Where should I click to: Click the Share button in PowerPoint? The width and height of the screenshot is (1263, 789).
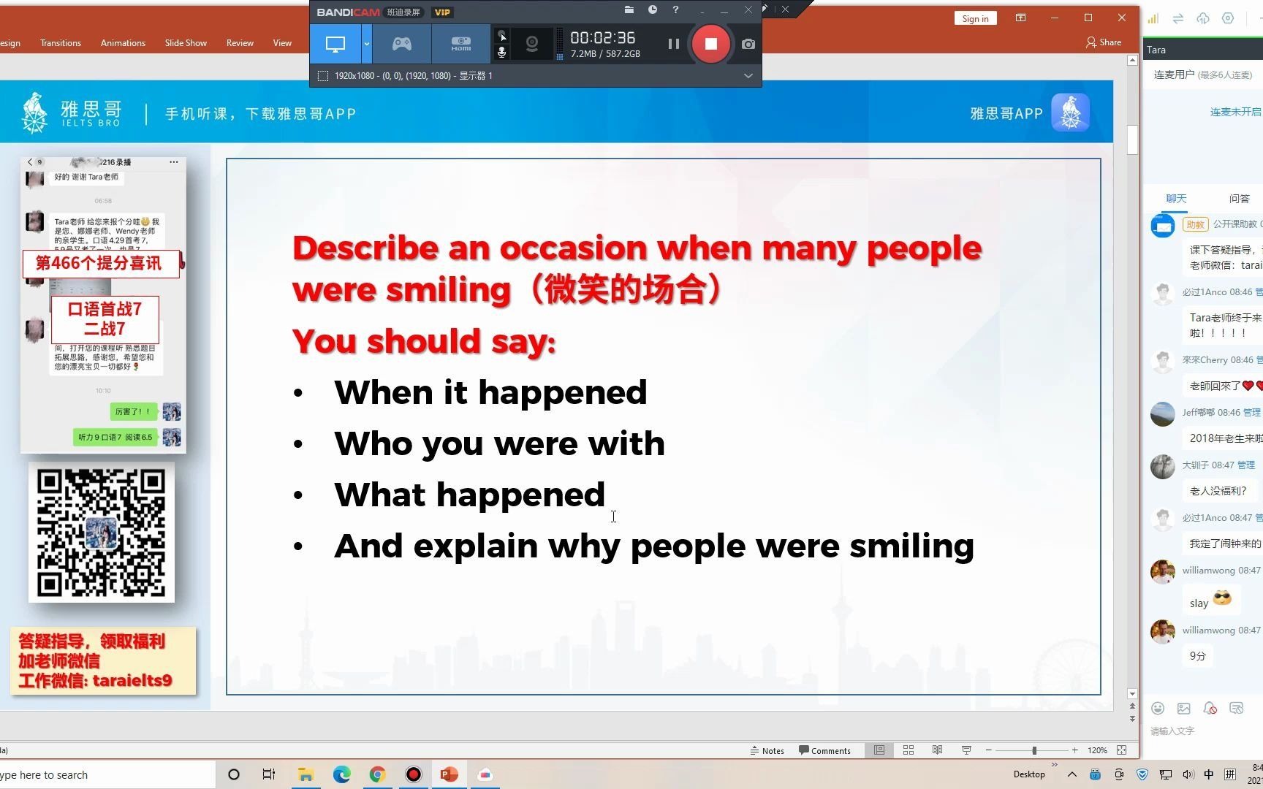coord(1104,42)
